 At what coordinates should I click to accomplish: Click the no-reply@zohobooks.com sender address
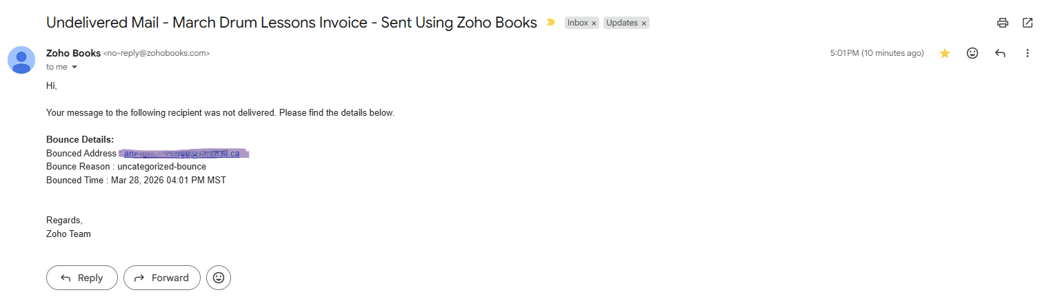click(157, 53)
